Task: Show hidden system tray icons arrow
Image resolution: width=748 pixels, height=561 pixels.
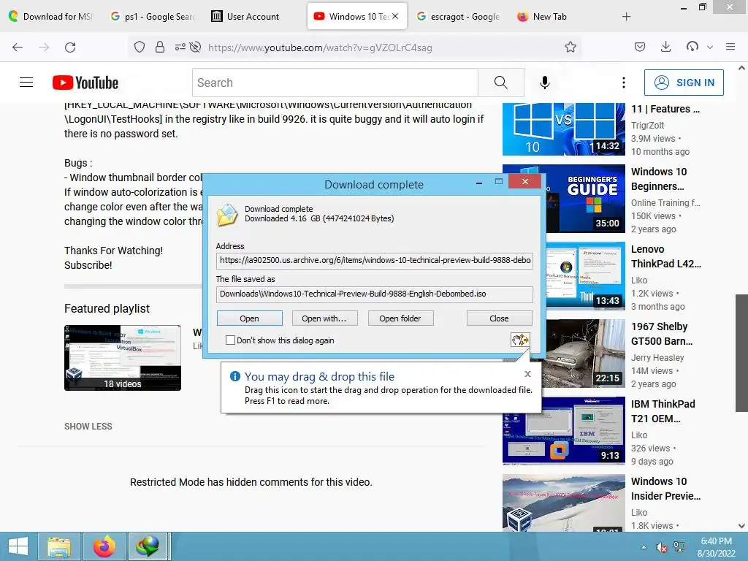Action: (x=644, y=547)
